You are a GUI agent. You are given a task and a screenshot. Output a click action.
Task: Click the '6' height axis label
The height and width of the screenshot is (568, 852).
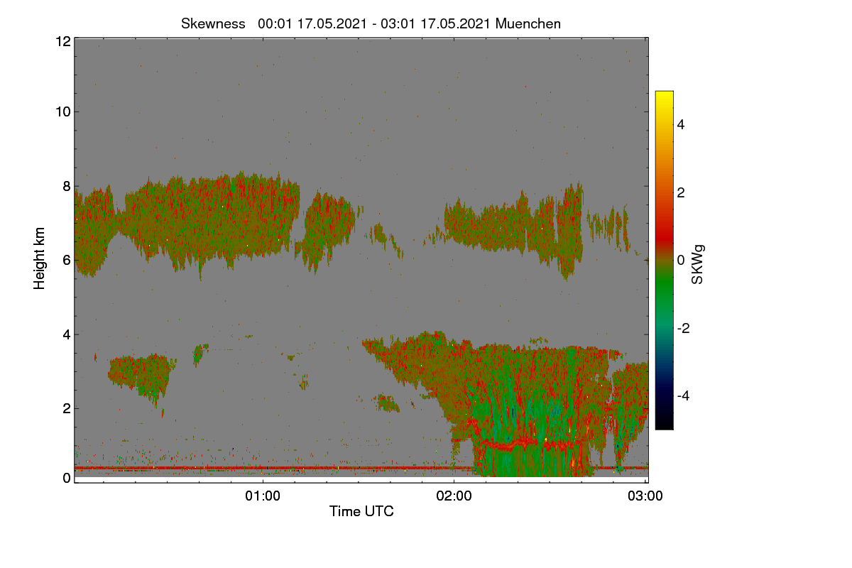pos(67,260)
